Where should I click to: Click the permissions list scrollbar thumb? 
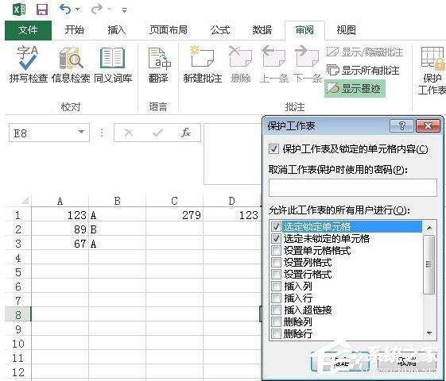point(429,264)
